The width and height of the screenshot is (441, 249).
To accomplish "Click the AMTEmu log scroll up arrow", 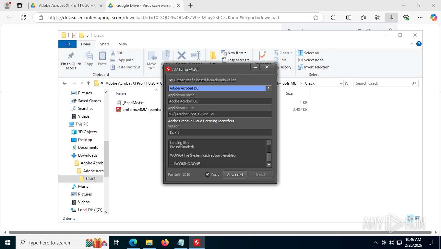I will click(x=269, y=143).
